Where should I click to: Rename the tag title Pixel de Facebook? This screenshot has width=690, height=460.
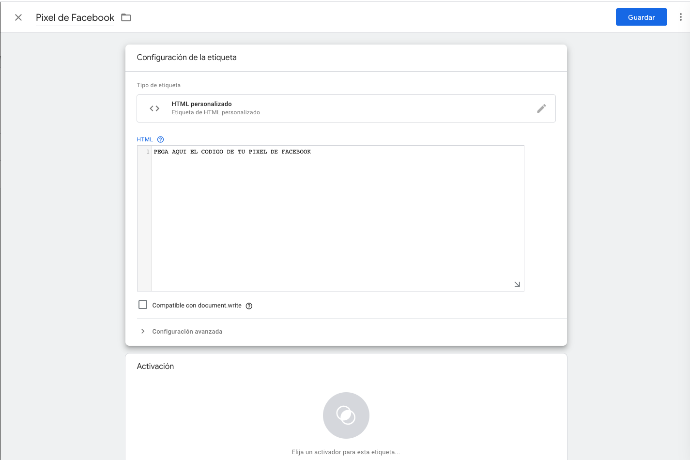[x=75, y=17]
